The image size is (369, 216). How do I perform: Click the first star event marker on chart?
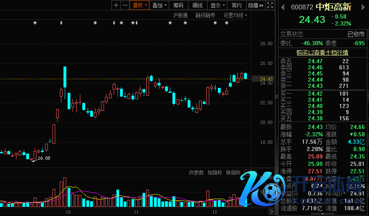(35, 23)
